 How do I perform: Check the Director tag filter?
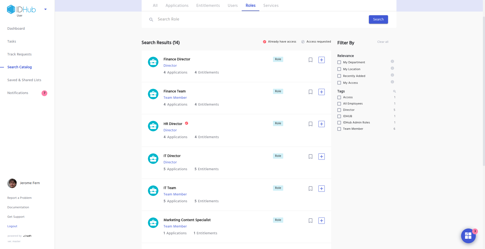point(339,110)
